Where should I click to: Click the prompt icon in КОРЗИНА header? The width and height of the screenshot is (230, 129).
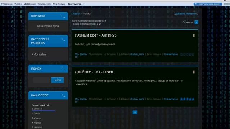click(x=64, y=16)
